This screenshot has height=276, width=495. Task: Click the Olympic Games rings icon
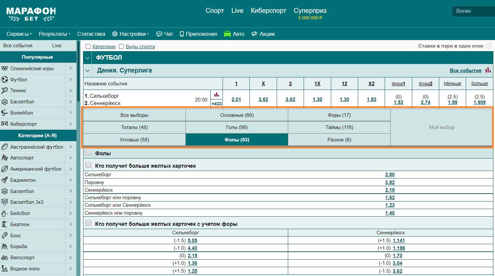click(x=5, y=69)
